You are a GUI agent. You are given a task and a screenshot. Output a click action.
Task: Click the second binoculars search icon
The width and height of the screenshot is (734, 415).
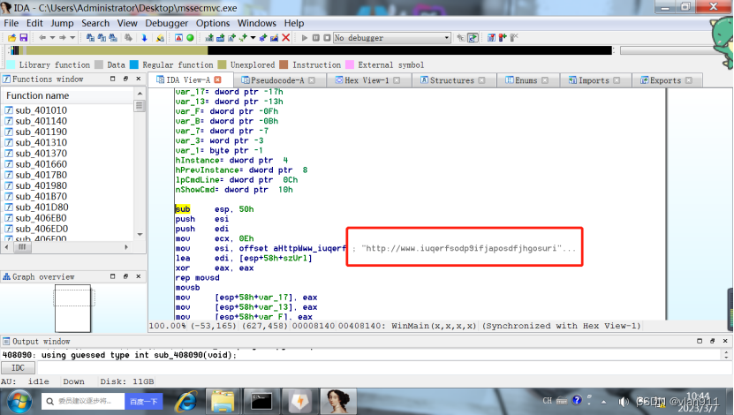pos(102,37)
